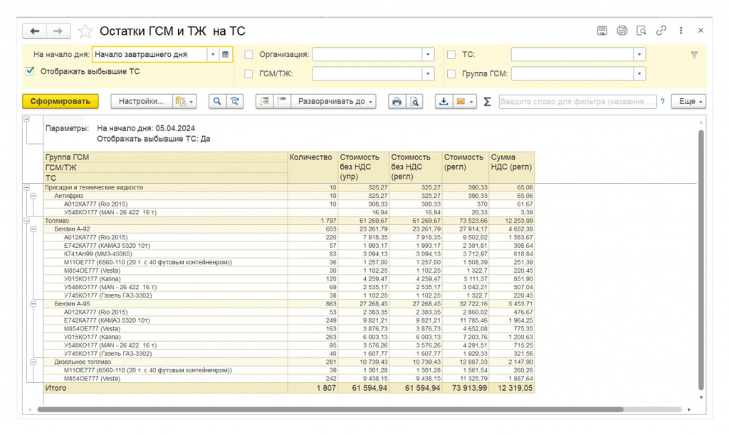Enable the ТС filter checkbox

451,55
